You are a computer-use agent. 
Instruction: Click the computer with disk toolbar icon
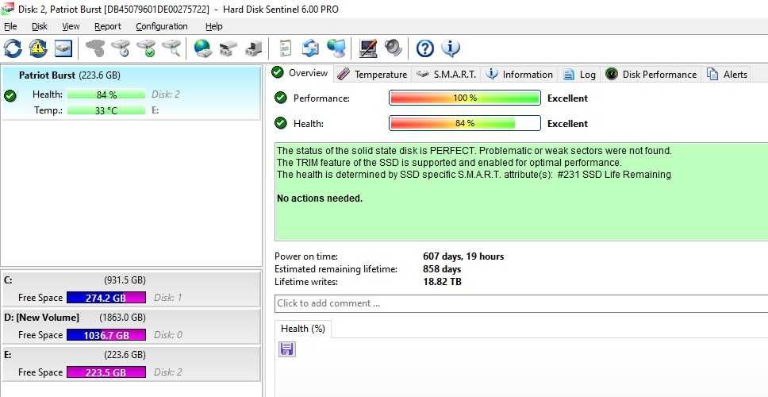(x=253, y=48)
